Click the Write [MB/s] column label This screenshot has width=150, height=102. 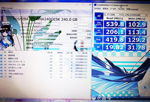coord(136,19)
